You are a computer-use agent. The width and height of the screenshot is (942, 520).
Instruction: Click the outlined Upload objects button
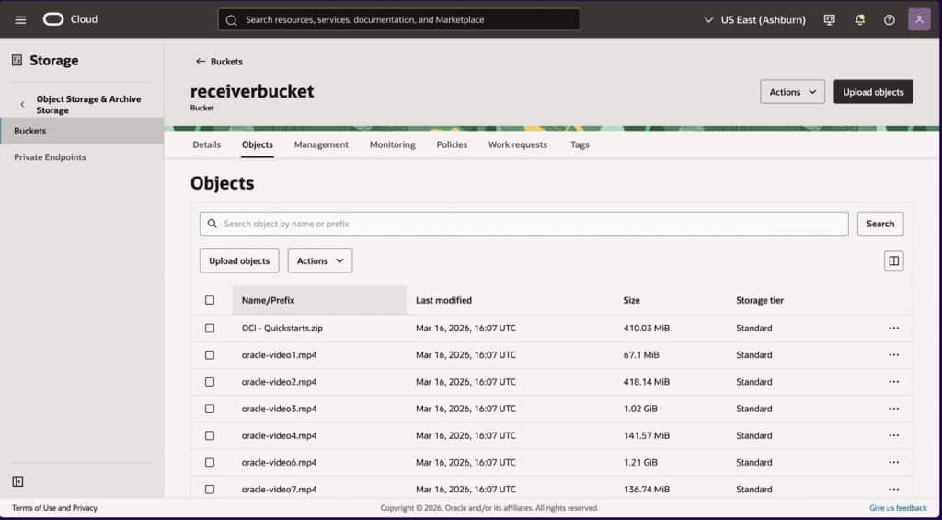click(239, 260)
